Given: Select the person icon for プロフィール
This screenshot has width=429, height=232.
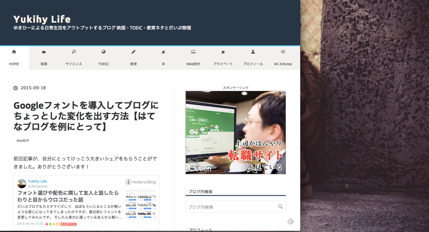Looking at the screenshot, I should coord(253,52).
